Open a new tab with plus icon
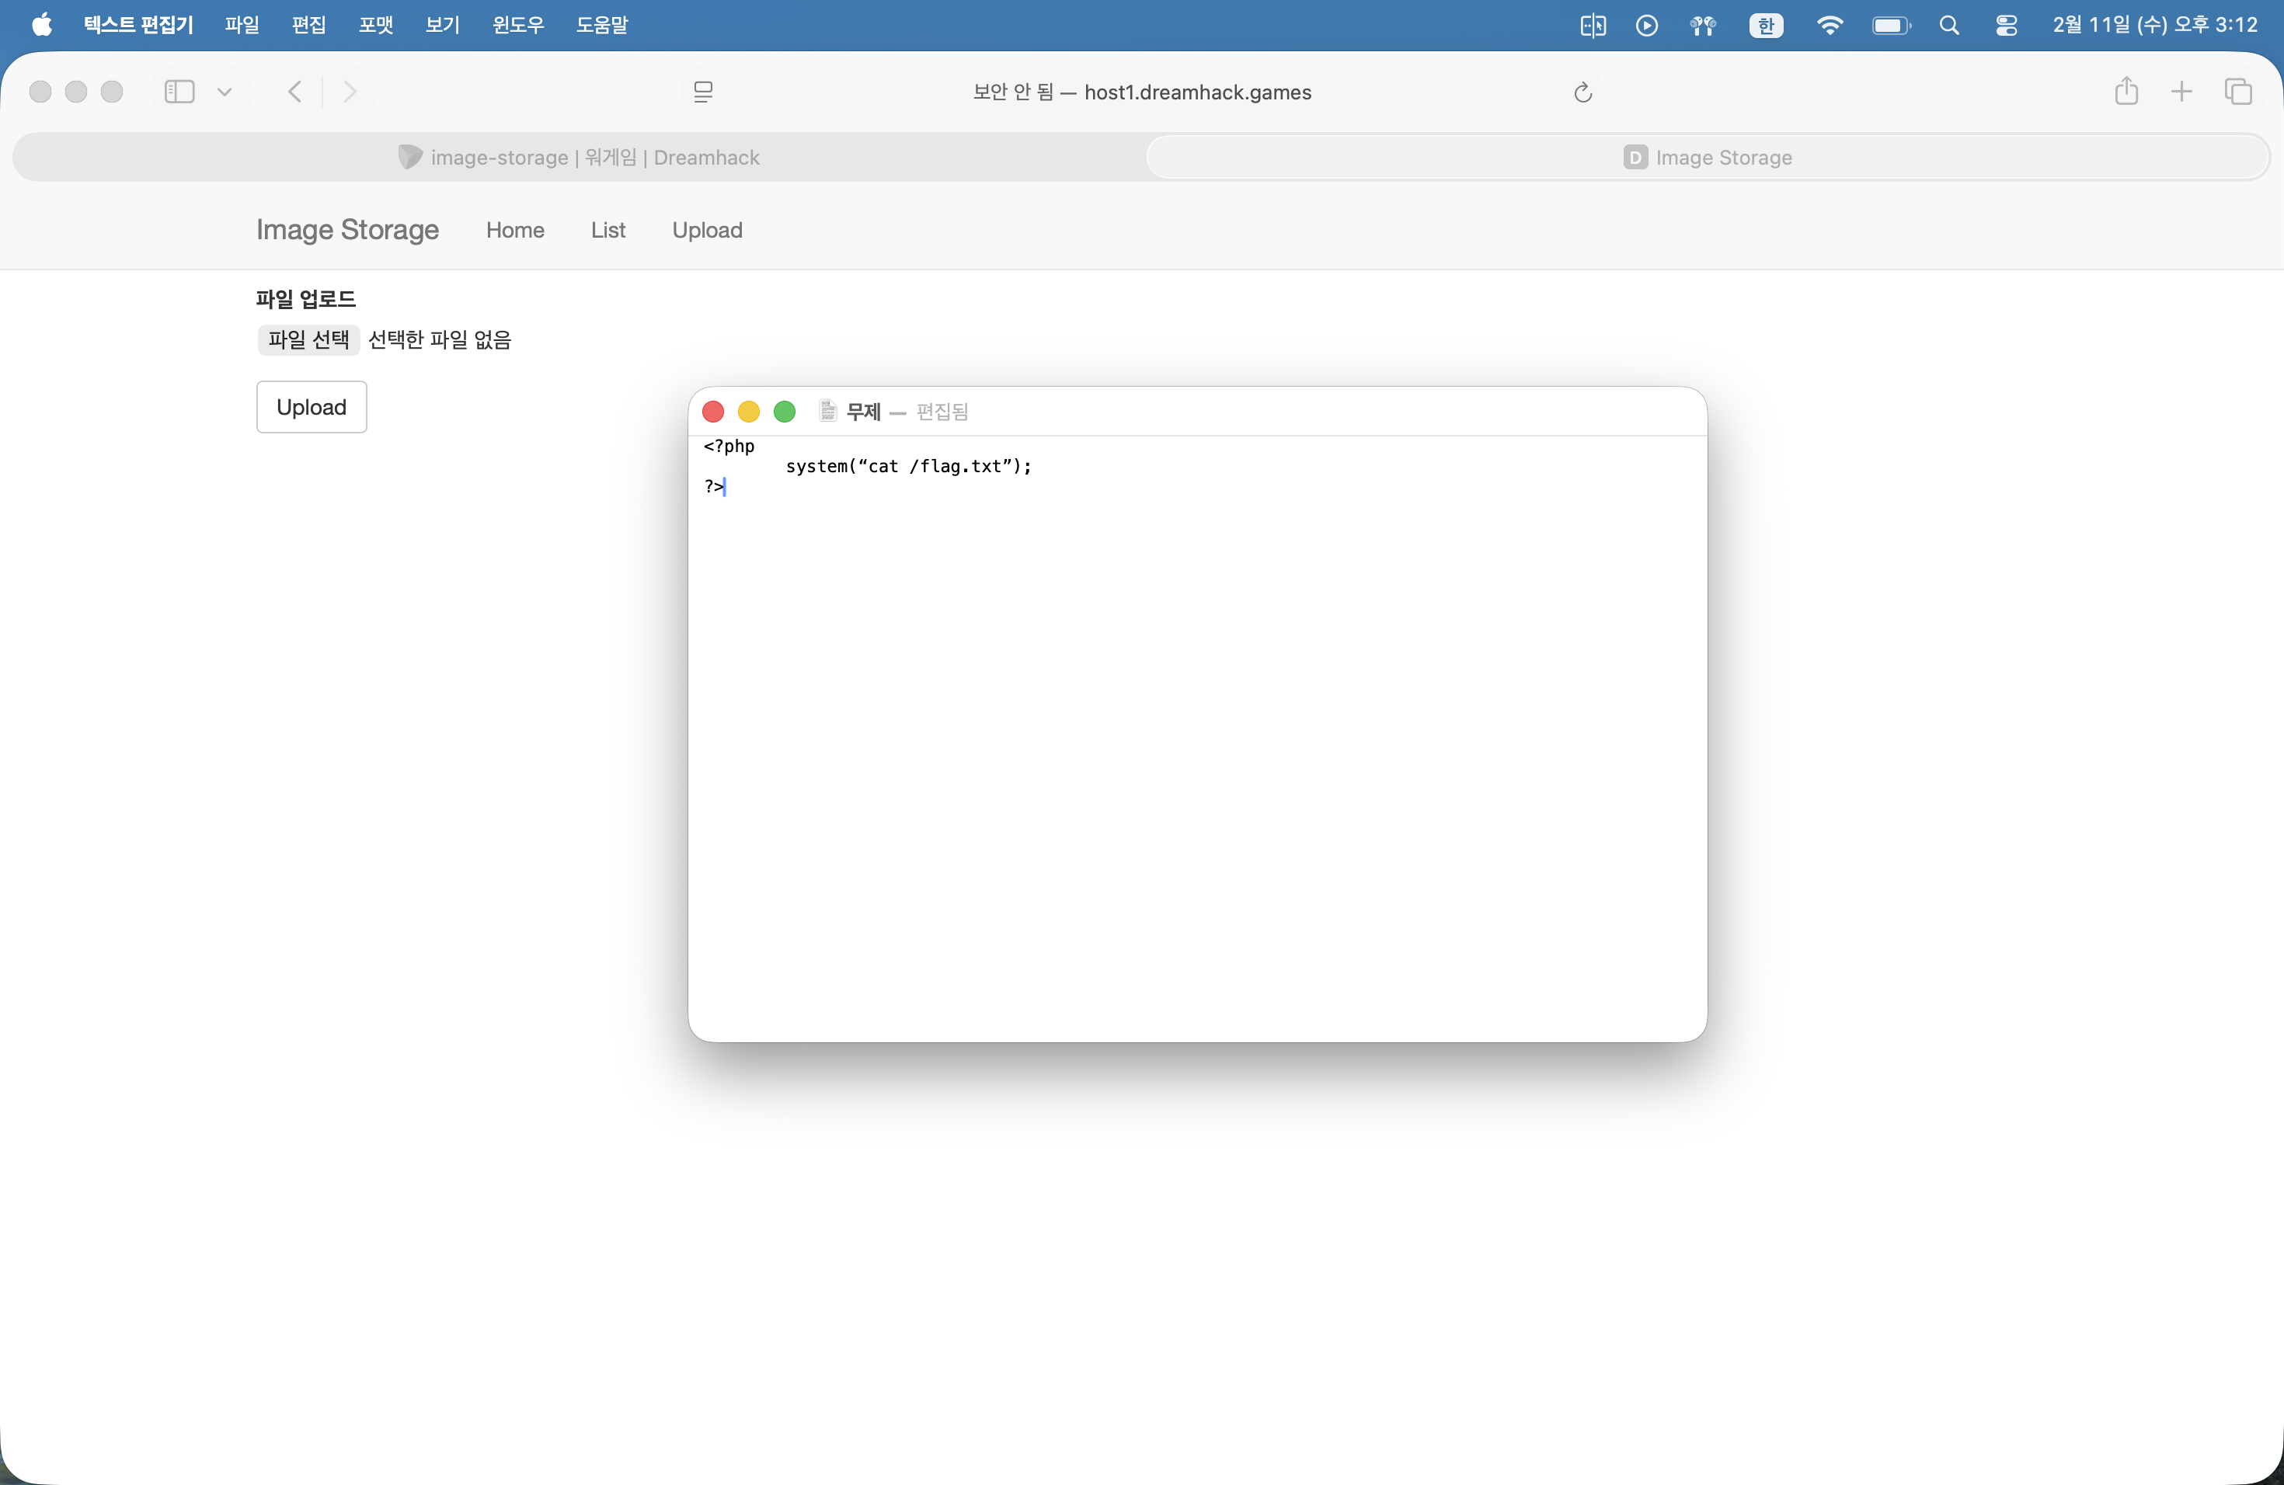The image size is (2284, 1485). 2181,92
